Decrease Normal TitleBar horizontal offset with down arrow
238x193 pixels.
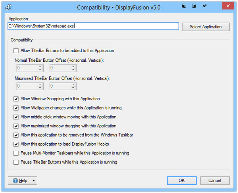(40, 70)
